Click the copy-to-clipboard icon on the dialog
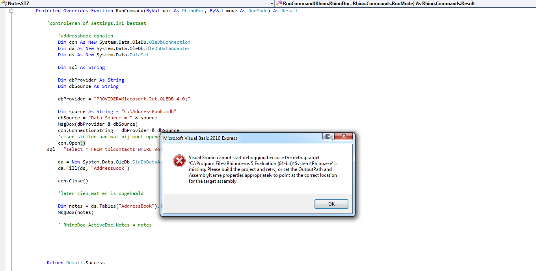 click(x=328, y=136)
